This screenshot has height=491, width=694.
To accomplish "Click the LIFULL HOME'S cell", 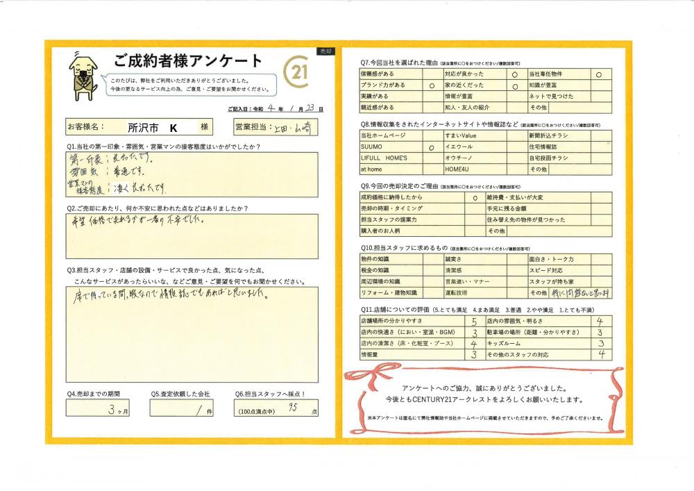I will tap(391, 158).
